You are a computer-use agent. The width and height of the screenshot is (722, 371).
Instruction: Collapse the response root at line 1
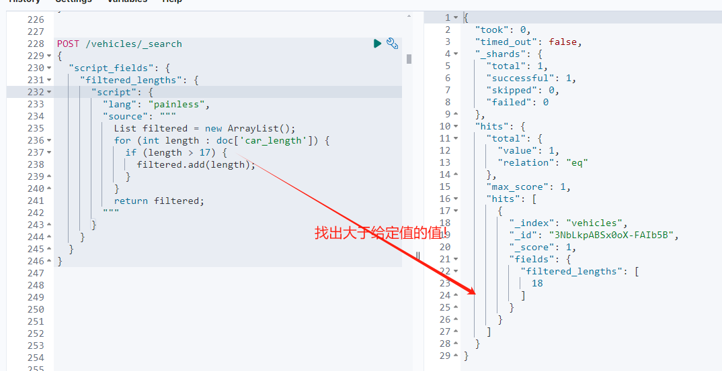coord(456,17)
